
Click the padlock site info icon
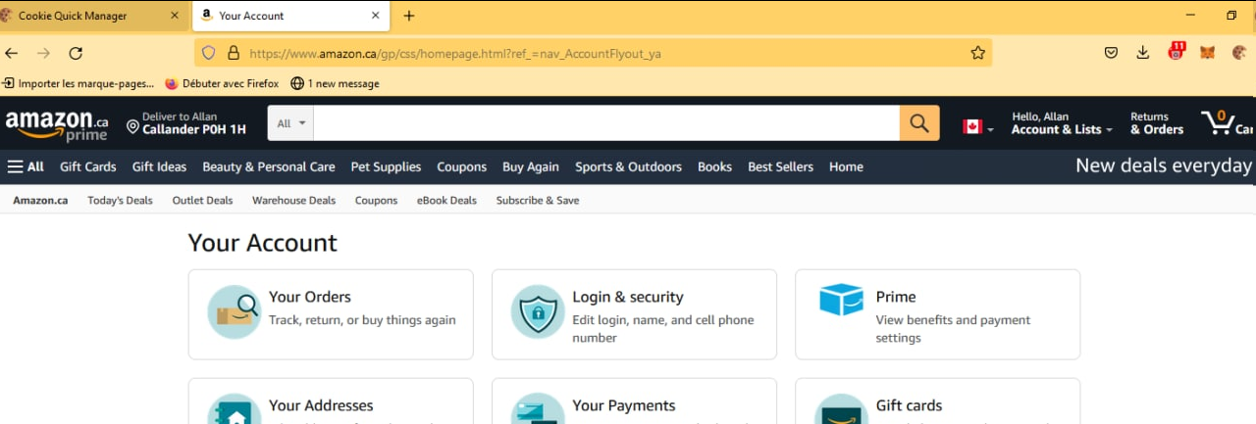234,53
